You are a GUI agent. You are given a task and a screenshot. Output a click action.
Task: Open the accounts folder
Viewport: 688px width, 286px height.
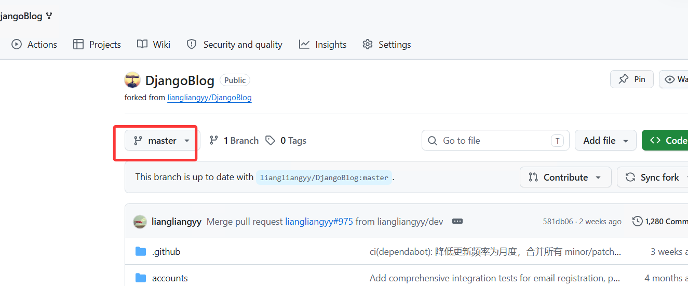pos(170,278)
